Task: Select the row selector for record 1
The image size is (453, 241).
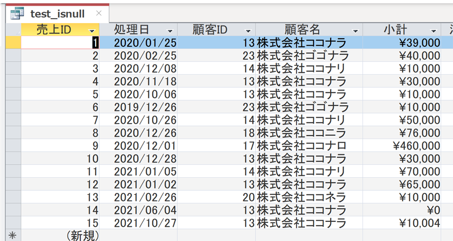Action: click(x=13, y=42)
